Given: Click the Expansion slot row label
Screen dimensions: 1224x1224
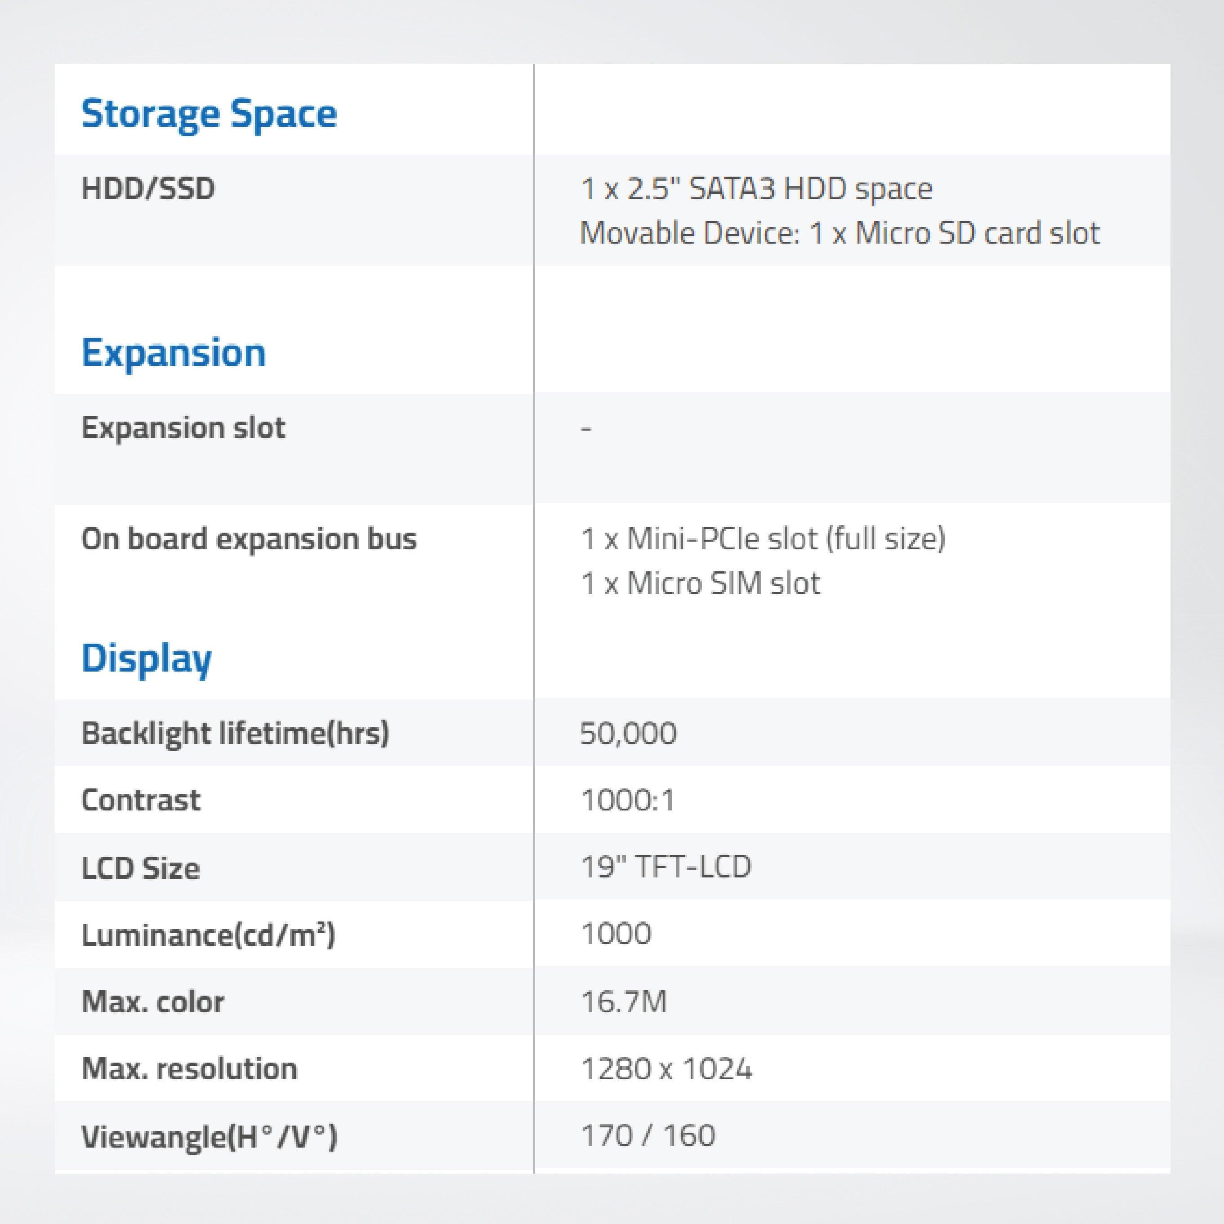Looking at the screenshot, I should (183, 428).
